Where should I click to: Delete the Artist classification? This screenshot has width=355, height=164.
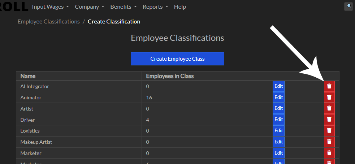[x=329, y=108]
